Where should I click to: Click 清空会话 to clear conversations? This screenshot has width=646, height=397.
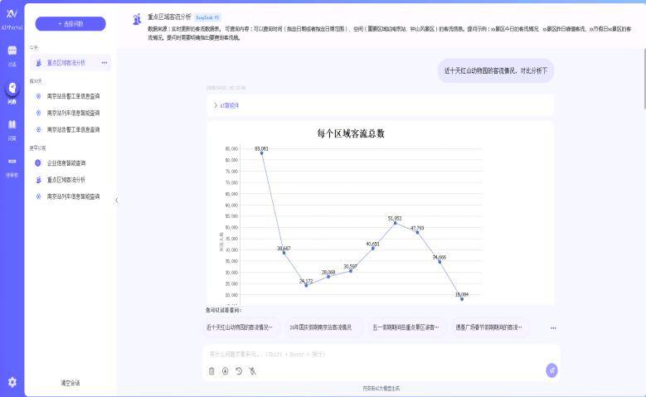coord(70,383)
